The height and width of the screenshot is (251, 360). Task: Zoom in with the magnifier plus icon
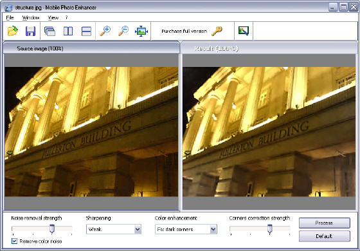click(105, 31)
